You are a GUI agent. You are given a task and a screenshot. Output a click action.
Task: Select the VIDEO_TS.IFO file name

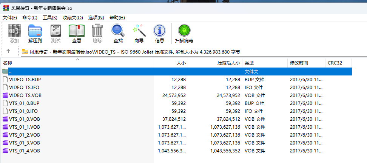(x=24, y=88)
